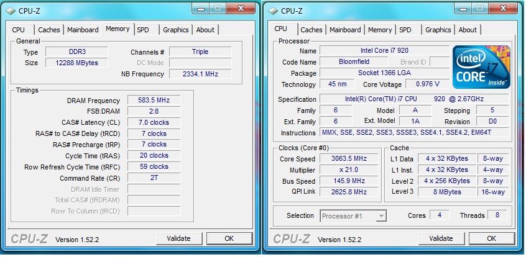Click the CAS# Latency 7.0 clocks value
Image resolution: width=526 pixels, height=257 pixels.
pyautogui.click(x=154, y=122)
